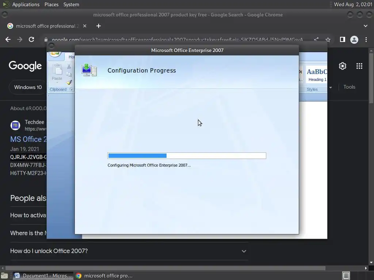Click the Techdee site favicon
The image size is (374, 280).
click(x=15, y=125)
